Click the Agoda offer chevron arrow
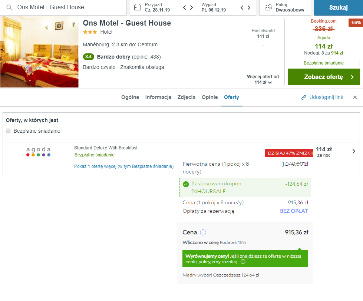This screenshot has height=301, width=363. [354, 151]
